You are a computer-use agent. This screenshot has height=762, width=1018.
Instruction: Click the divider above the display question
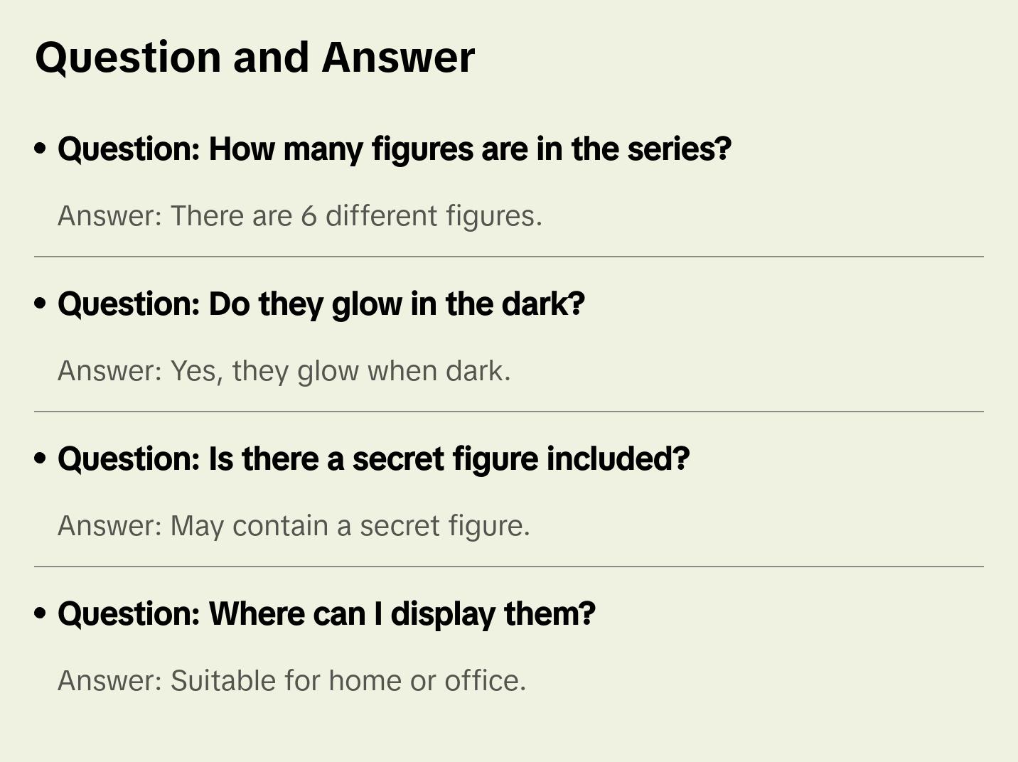click(x=509, y=567)
